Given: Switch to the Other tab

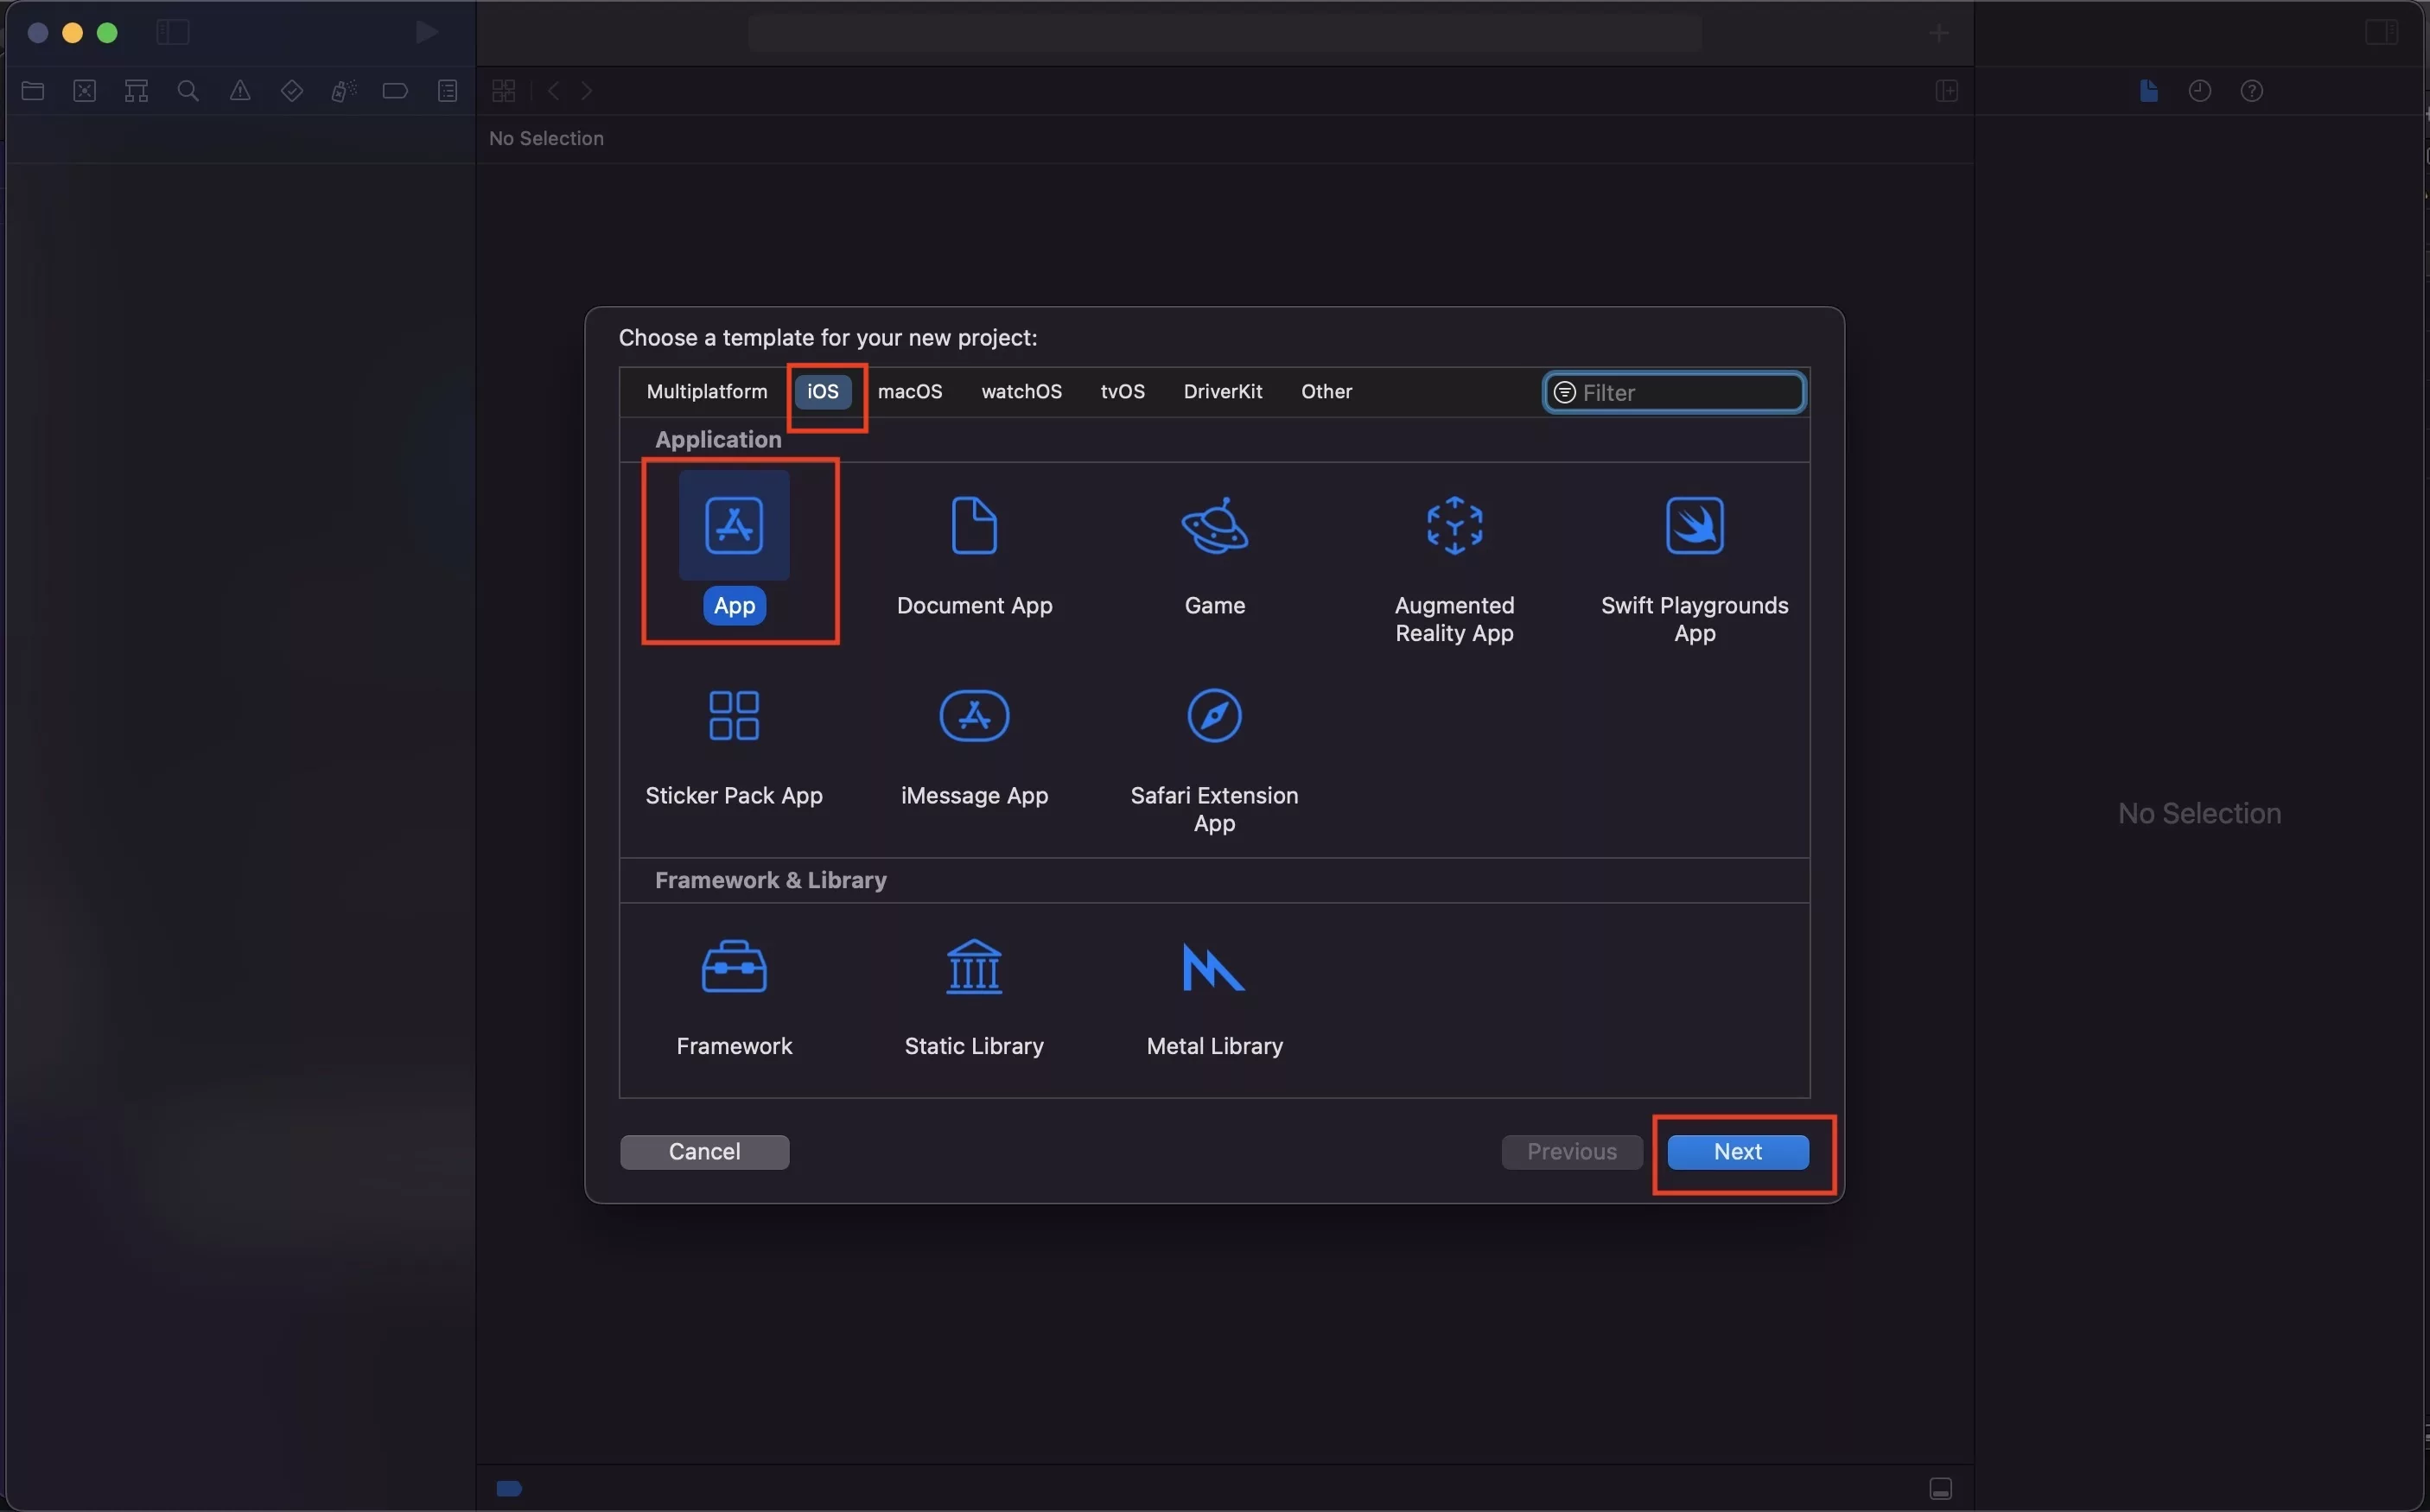Looking at the screenshot, I should tap(1326, 391).
